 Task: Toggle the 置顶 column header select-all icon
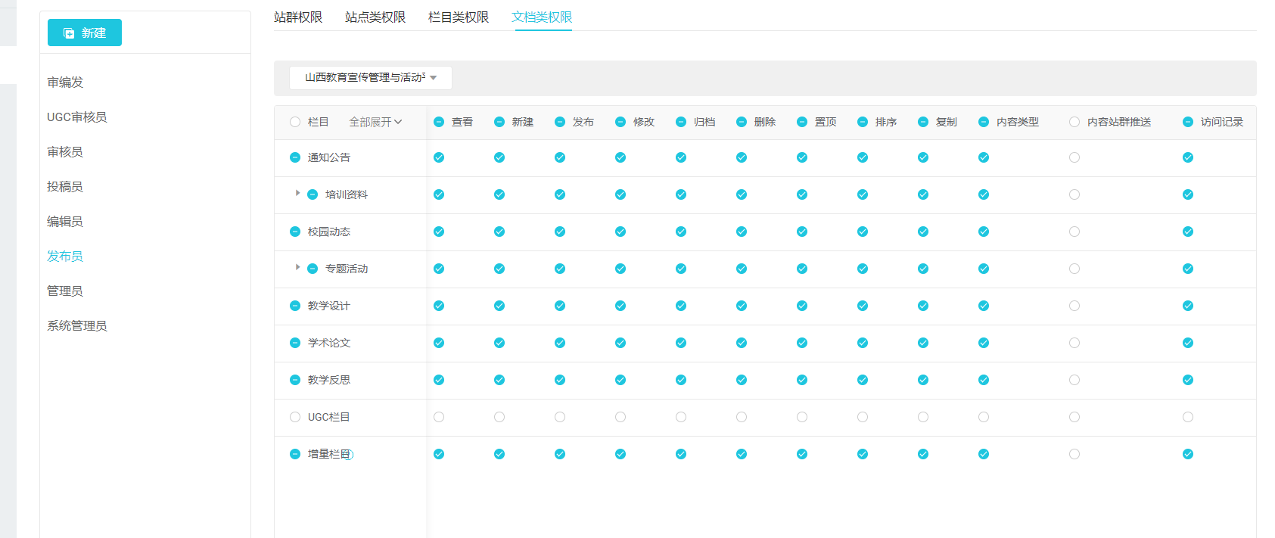802,122
